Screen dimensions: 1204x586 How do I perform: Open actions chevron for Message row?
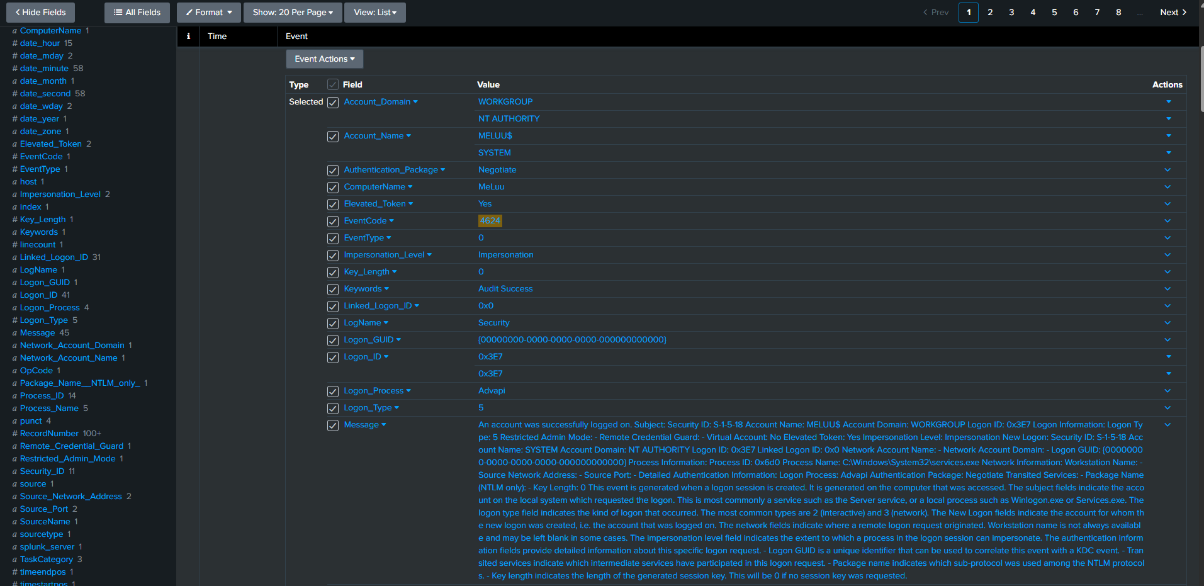pyautogui.click(x=1167, y=425)
